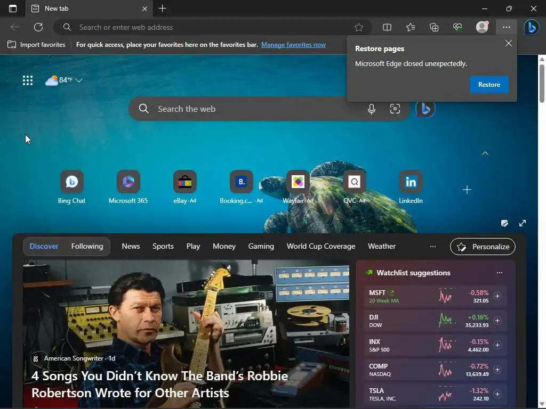Click the address bar field

click(212, 27)
